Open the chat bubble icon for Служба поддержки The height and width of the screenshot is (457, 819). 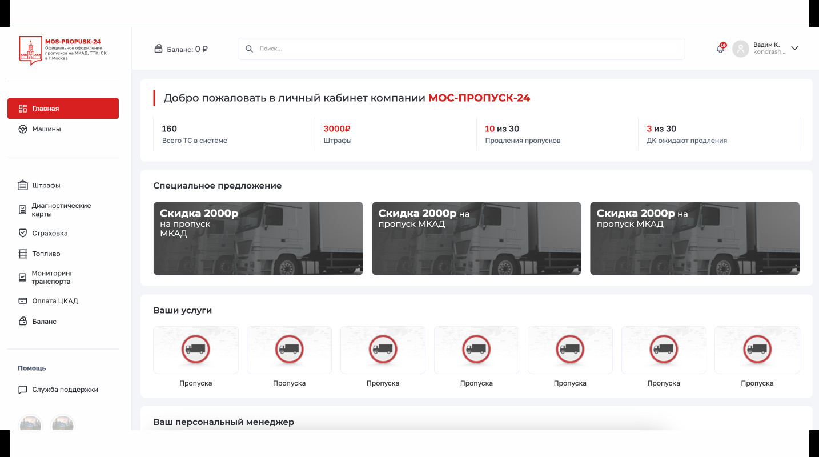click(23, 390)
